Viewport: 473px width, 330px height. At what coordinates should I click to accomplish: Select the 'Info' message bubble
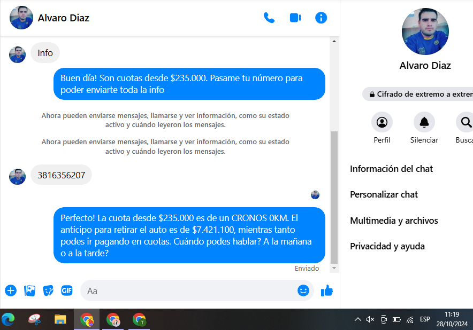45,53
